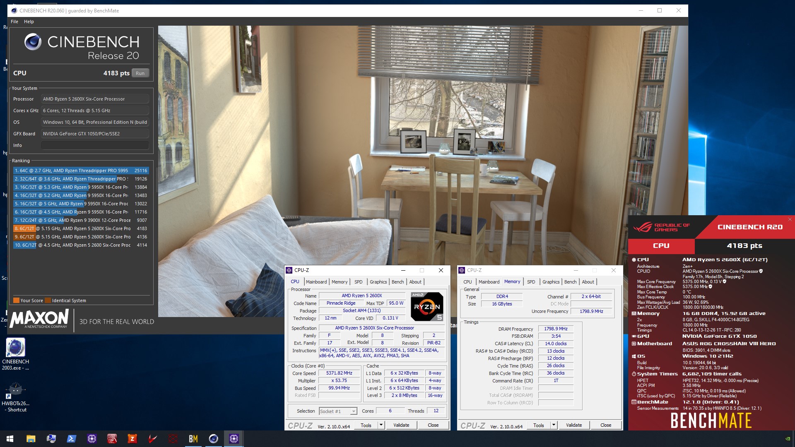Open the Help menu in Cinebench
This screenshot has height=447, width=795.
pos(29,22)
